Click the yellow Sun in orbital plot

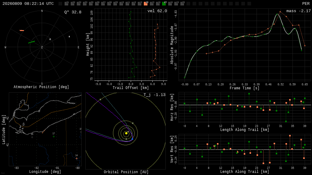[x=126, y=133]
